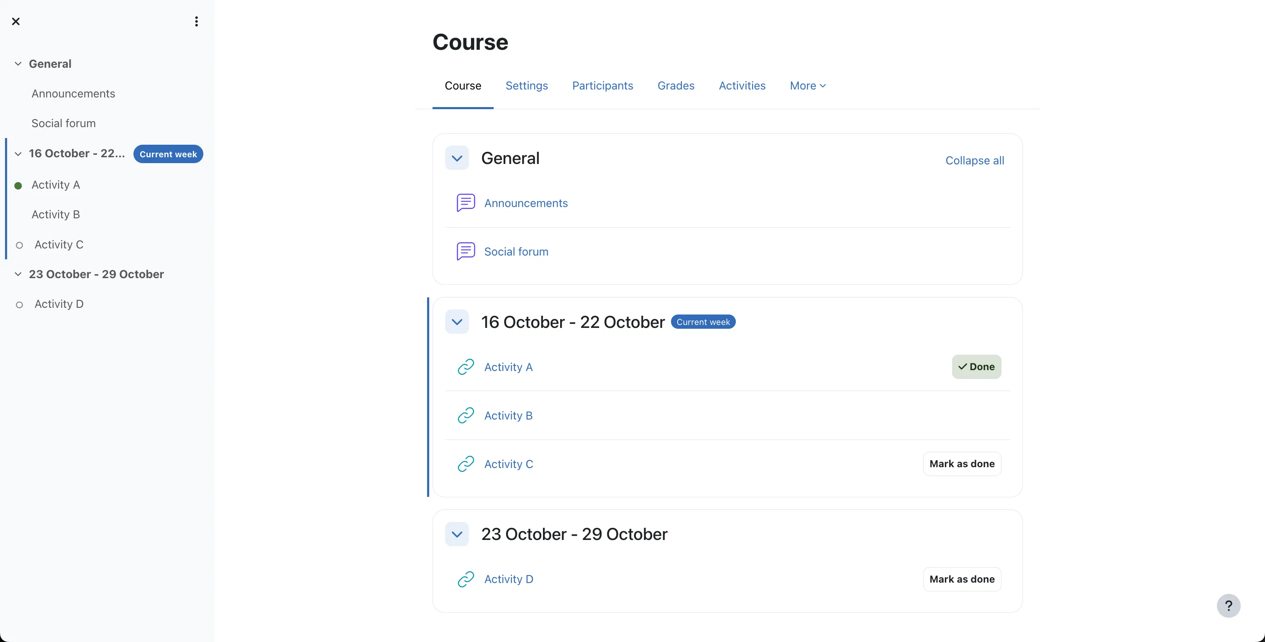Switch to the Participants tab
This screenshot has height=642, width=1265.
(x=602, y=85)
